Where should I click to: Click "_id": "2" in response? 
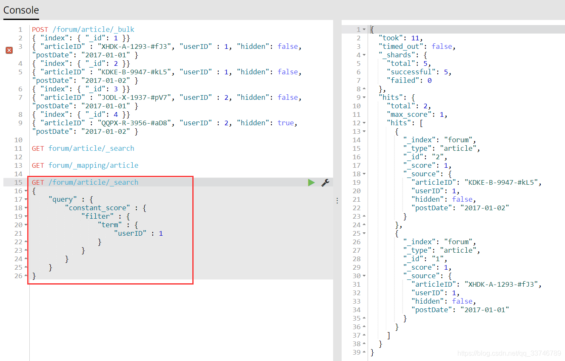pyautogui.click(x=425, y=157)
